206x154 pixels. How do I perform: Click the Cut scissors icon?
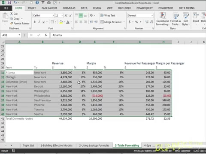click(x=12, y=14)
